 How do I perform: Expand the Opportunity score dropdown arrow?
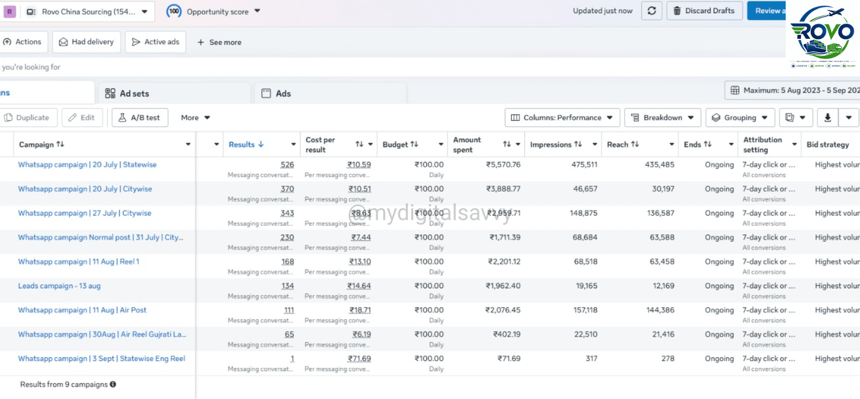click(x=257, y=11)
